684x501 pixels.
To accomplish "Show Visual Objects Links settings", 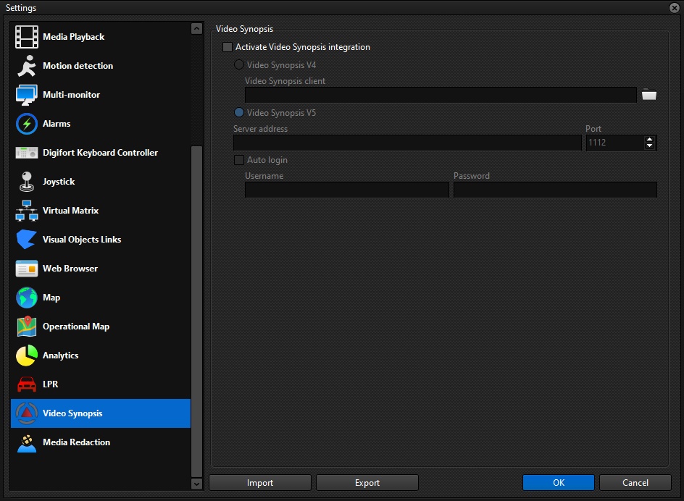I will click(100, 240).
